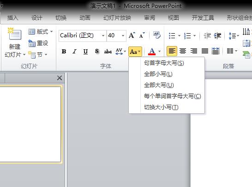Choose 全部大写(U) uppercase option
Viewport: 252px width, 187px height.
point(167,85)
